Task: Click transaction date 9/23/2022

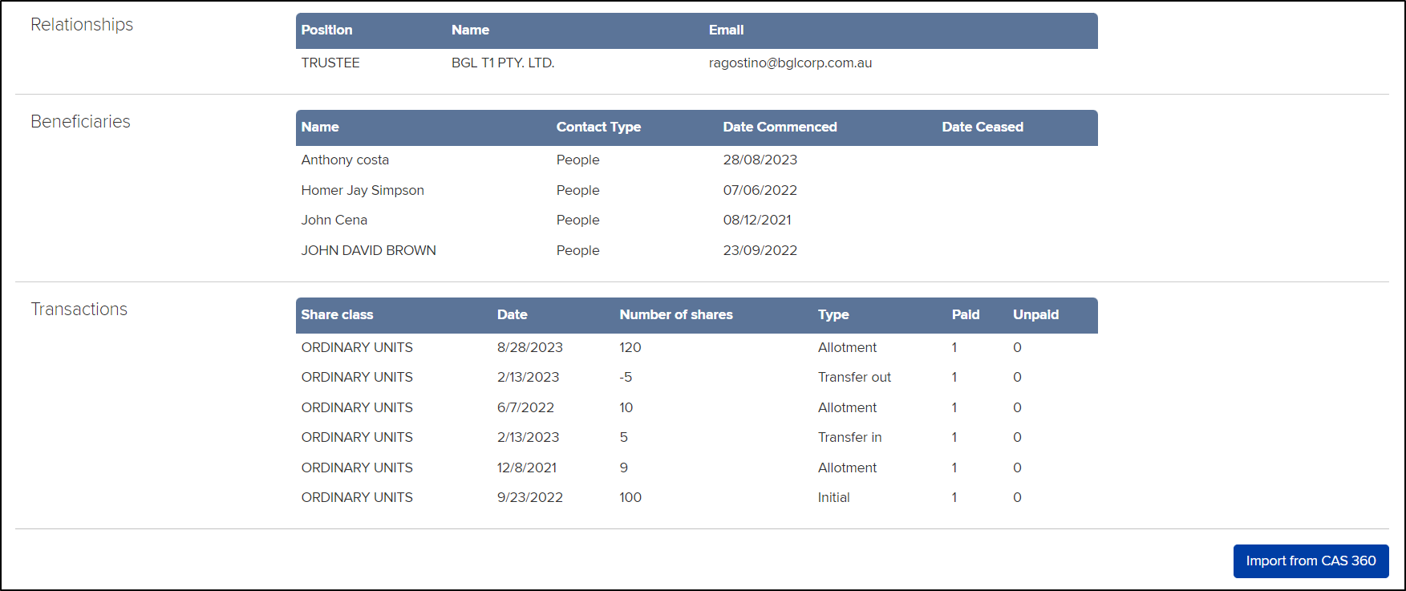Action: (530, 497)
